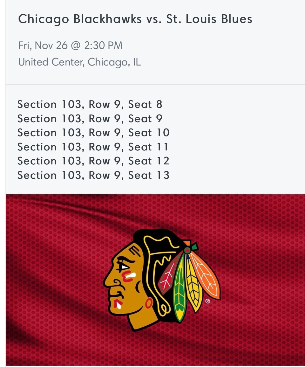305x367 pixels.
Task: Select the Section 103 Row 9 Seat 12 line
Action: [93, 161]
